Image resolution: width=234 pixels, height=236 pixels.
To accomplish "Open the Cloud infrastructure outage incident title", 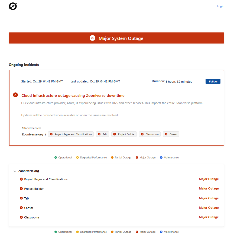I will click(73, 95).
